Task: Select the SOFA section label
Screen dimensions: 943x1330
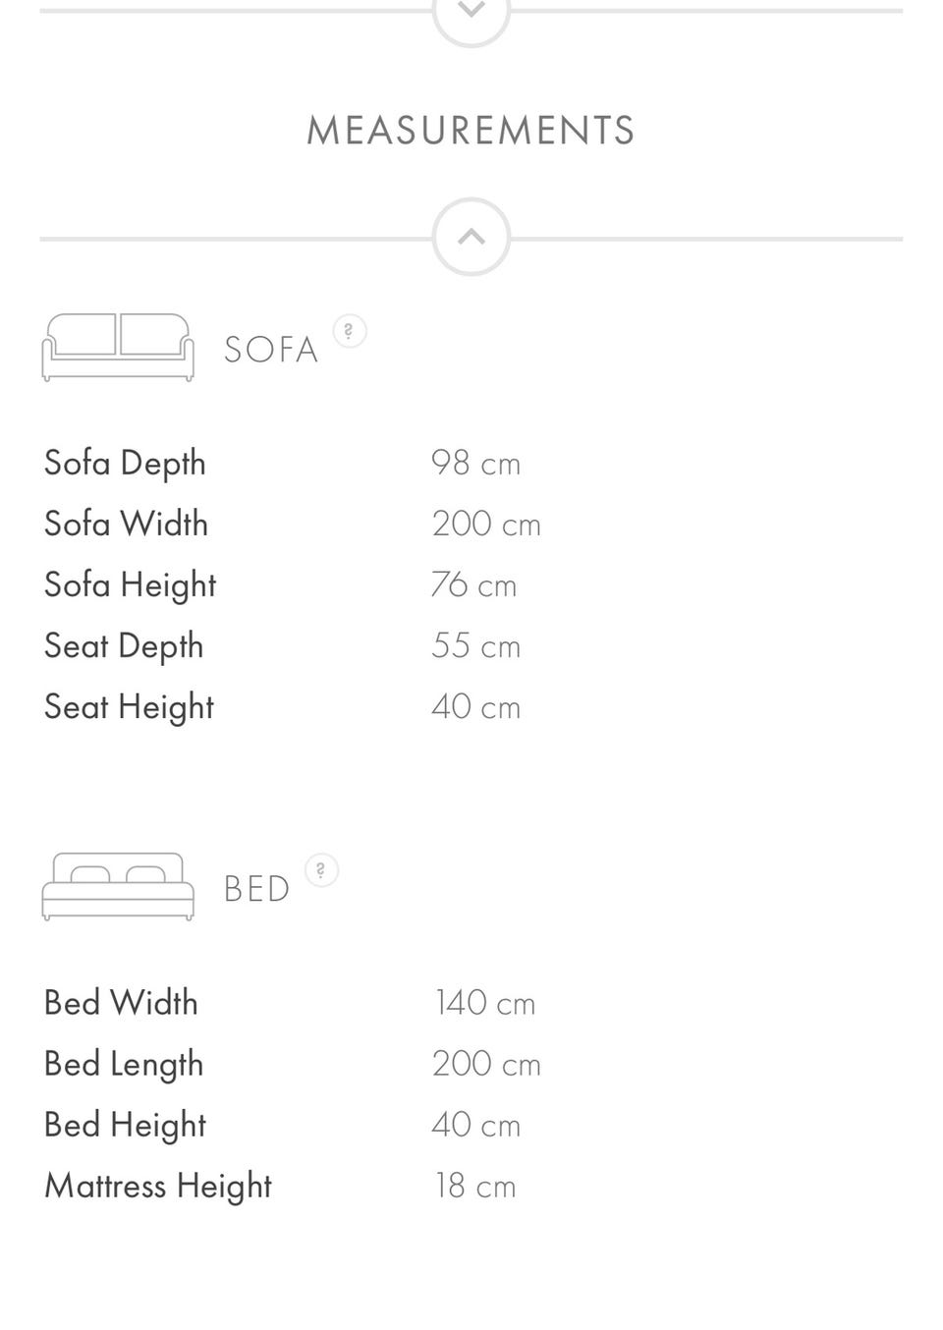Action: (x=271, y=350)
